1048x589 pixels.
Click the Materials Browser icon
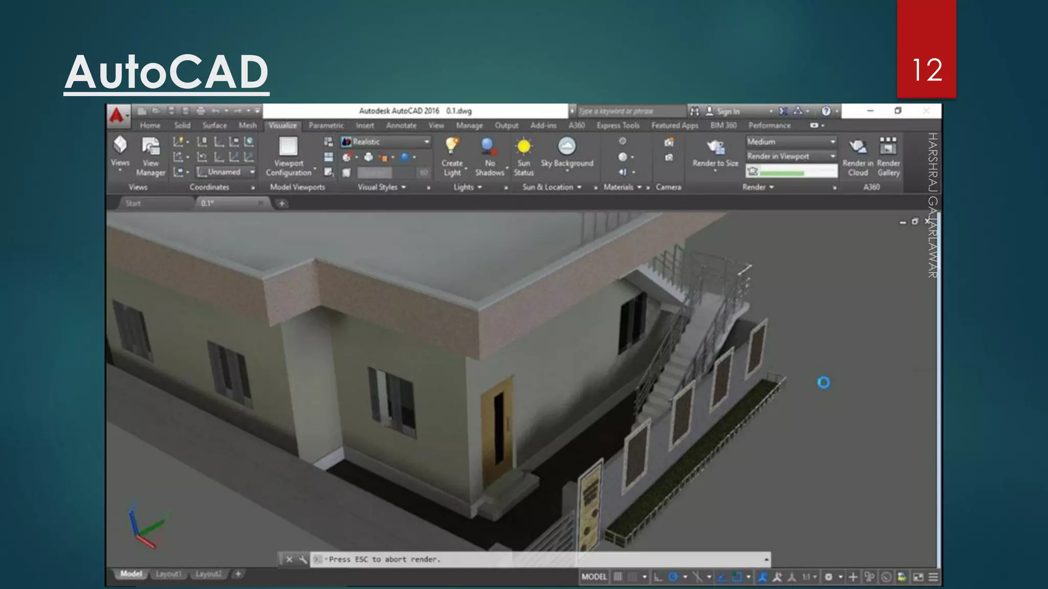[622, 141]
